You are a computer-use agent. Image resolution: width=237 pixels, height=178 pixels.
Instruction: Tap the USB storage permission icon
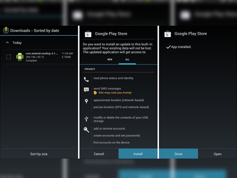tap(86, 119)
